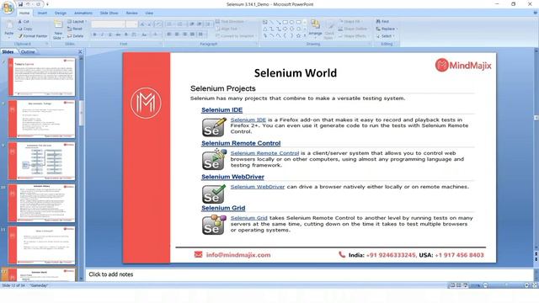This screenshot has width=539, height=303.
Task: Clear all text formatting
Action: click(158, 24)
